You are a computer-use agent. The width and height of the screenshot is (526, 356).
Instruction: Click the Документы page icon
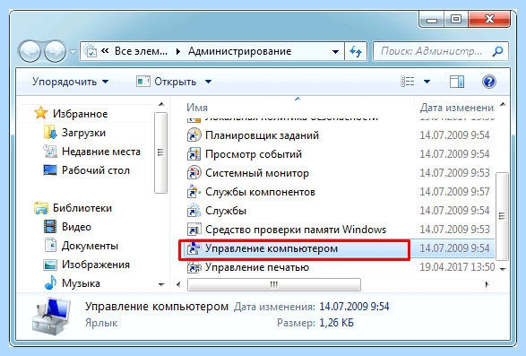(50, 245)
